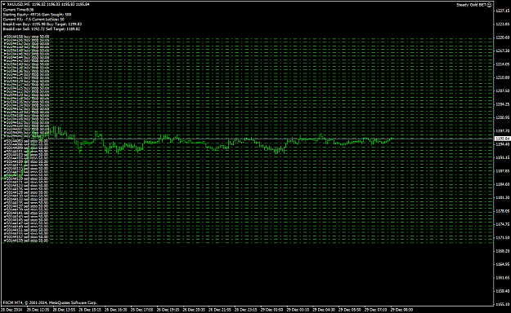The width and height of the screenshot is (511, 313).
Task: Click the Steady Gold BET smiley face icon
Action: click(489, 5)
